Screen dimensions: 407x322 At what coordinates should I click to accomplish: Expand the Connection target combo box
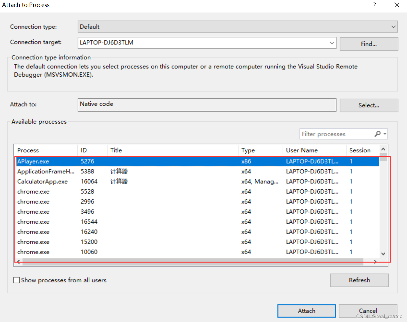click(x=332, y=43)
